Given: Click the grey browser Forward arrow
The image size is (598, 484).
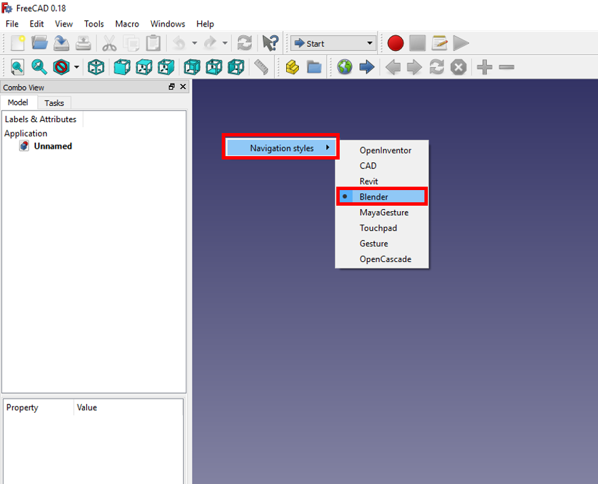Looking at the screenshot, I should 414,67.
